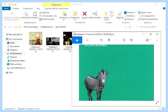168x112 pixels.
Task: Open the Поделиться ribbon tab
Action: pyautogui.click(x=28, y=8)
